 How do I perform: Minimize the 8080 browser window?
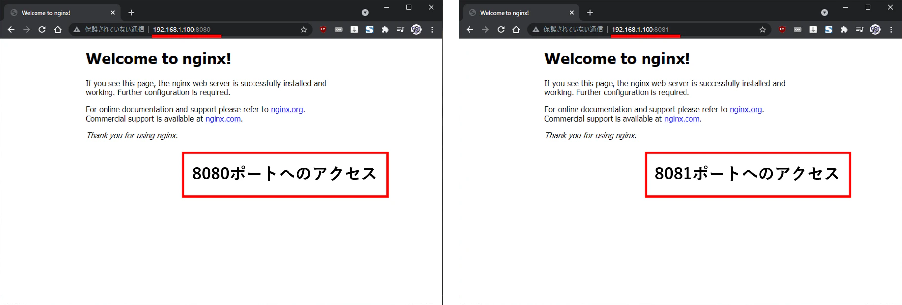387,7
